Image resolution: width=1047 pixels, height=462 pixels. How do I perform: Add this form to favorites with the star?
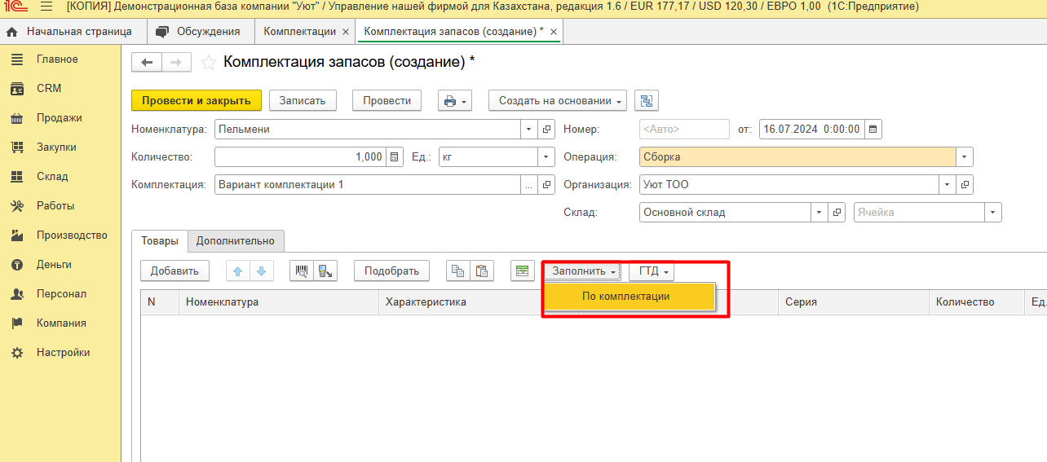[209, 63]
